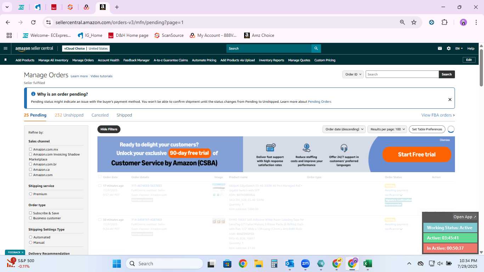The height and width of the screenshot is (272, 484).
Task: Switch to the 232 Unshipped tab
Action: [69, 115]
